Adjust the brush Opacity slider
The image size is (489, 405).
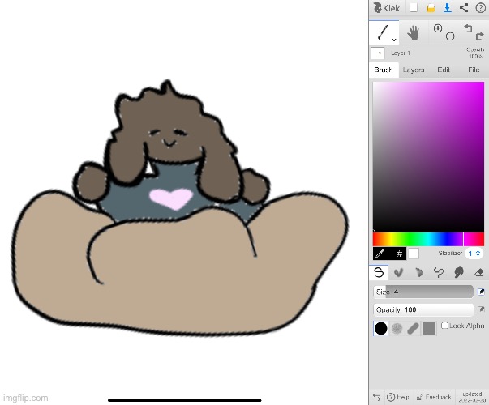coord(423,309)
